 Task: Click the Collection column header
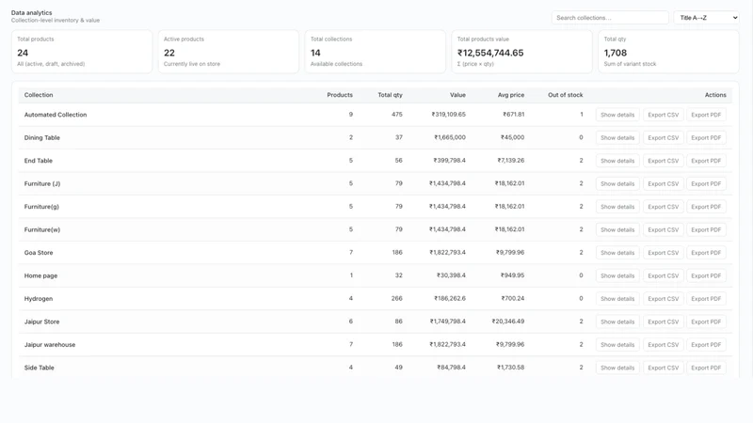[39, 95]
